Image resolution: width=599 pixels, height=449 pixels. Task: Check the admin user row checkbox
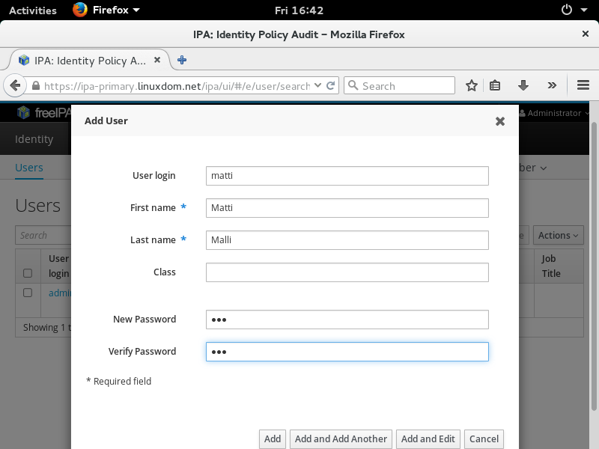(x=28, y=293)
